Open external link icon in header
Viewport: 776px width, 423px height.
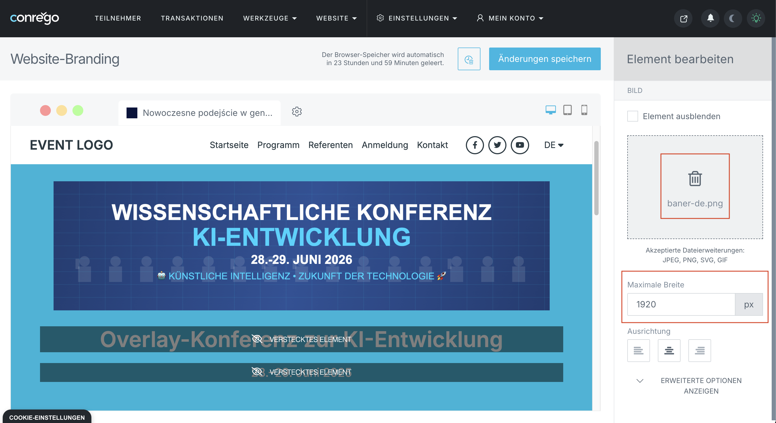point(683,19)
